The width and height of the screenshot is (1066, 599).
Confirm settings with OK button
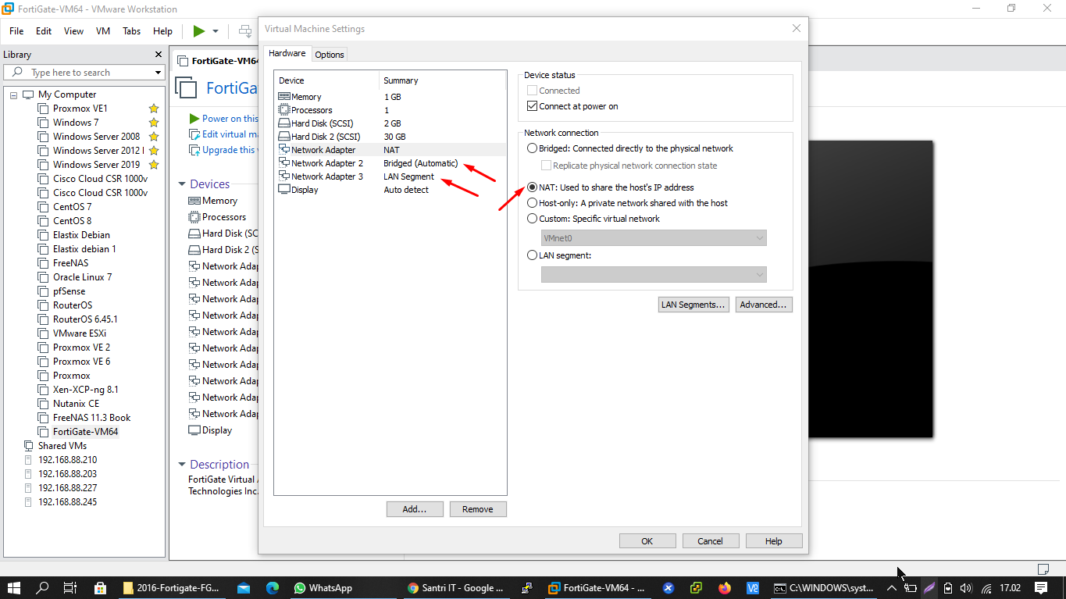click(647, 541)
